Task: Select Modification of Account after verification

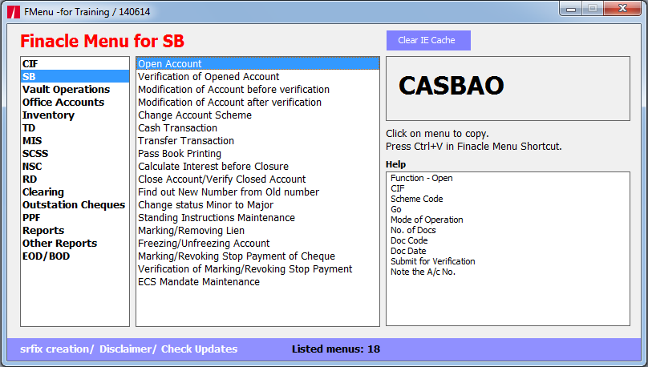Action: click(258, 103)
